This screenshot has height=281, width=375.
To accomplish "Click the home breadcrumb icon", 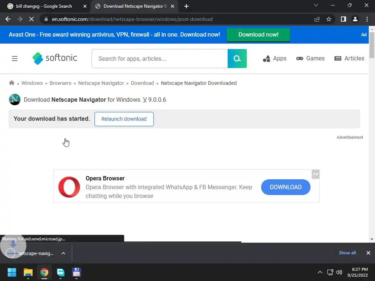I will click(x=11, y=83).
